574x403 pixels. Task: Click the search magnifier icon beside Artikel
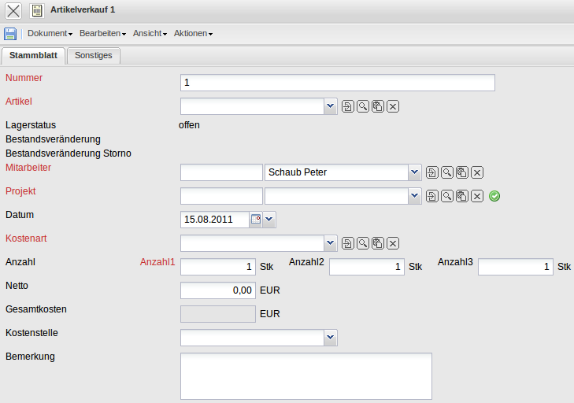point(363,107)
